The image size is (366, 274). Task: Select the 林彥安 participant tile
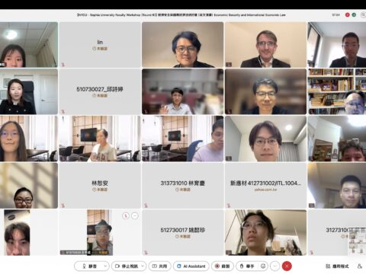tap(100, 186)
